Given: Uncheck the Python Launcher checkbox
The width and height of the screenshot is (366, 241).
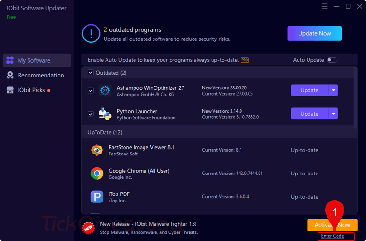Looking at the screenshot, I should point(91,114).
